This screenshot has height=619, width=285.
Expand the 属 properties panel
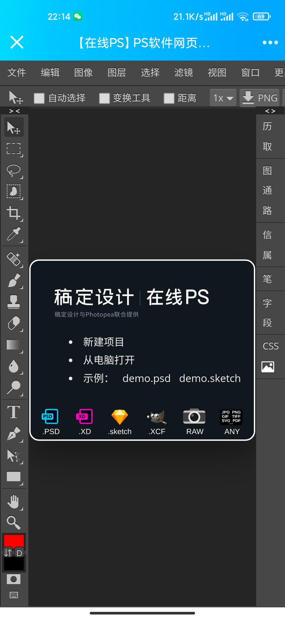[267, 255]
